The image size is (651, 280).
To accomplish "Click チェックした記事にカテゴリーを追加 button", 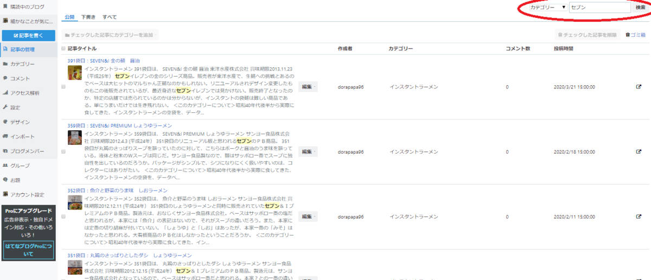I will tap(111, 35).
